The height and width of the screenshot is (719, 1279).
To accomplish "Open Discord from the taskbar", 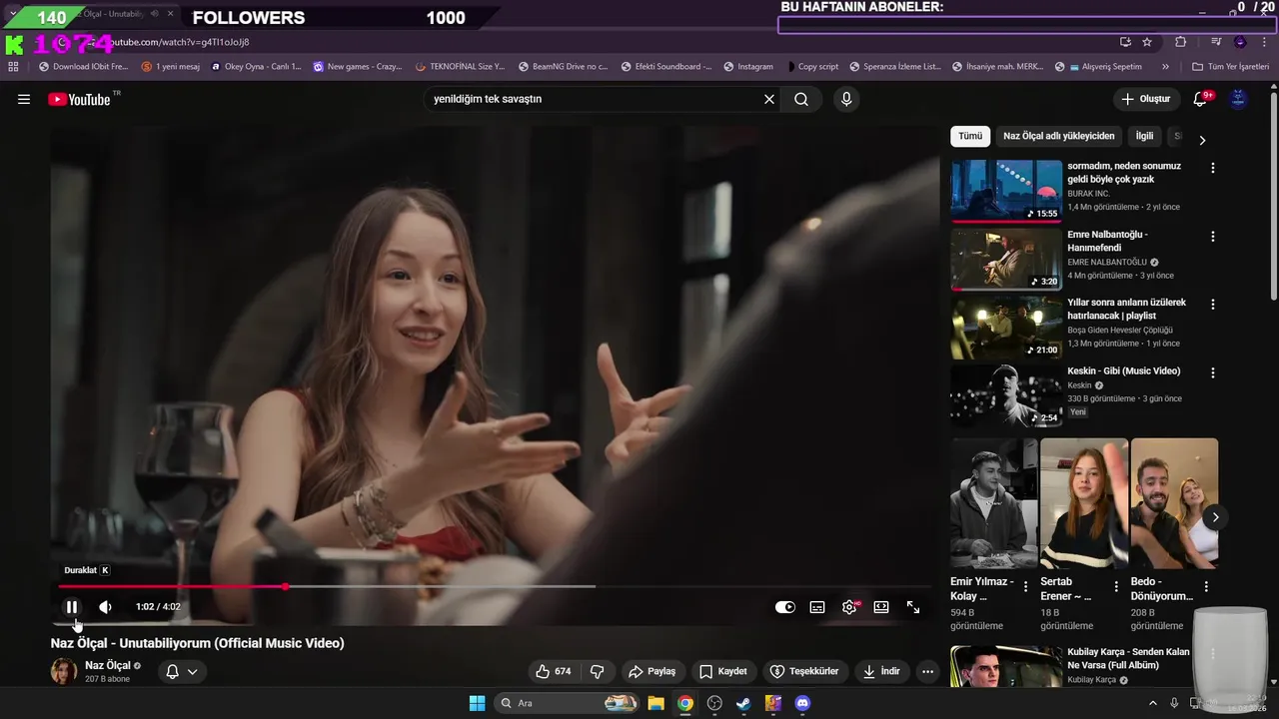I will [802, 703].
